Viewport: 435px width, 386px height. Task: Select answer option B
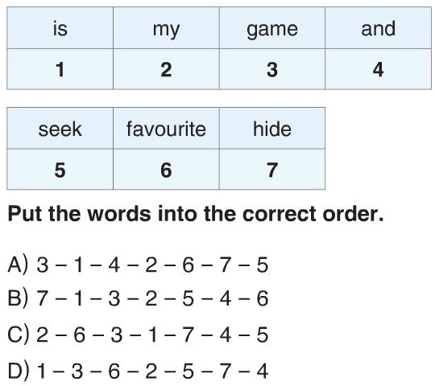click(x=138, y=299)
